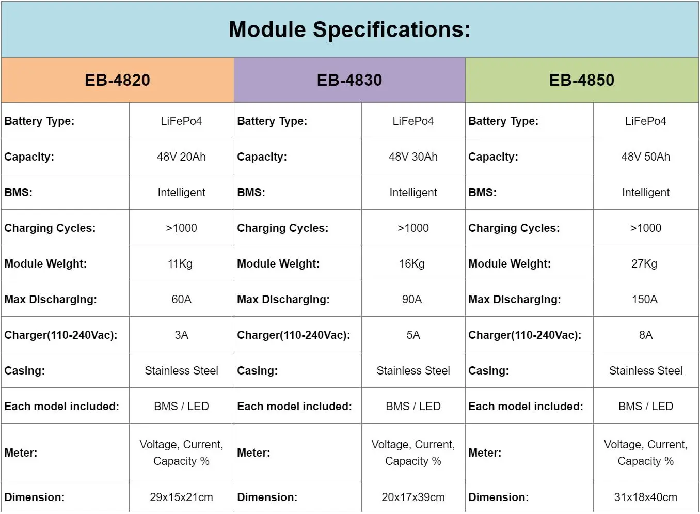700x514 pixels.
Task: Select the 16Kg module weight cell
Action: tap(412, 263)
